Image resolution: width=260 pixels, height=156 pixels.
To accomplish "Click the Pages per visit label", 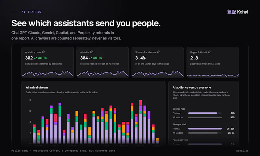I will click(180, 140).
